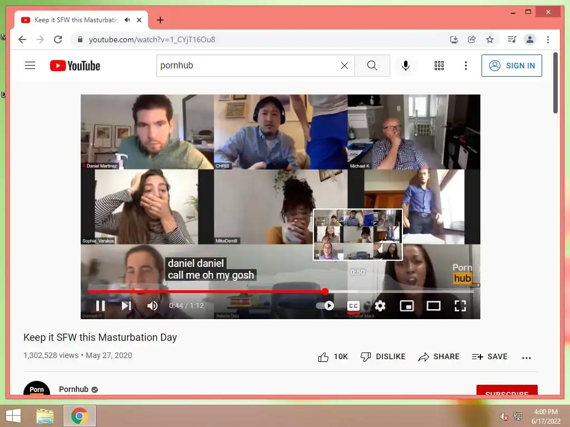Open player settings gear

(380, 306)
